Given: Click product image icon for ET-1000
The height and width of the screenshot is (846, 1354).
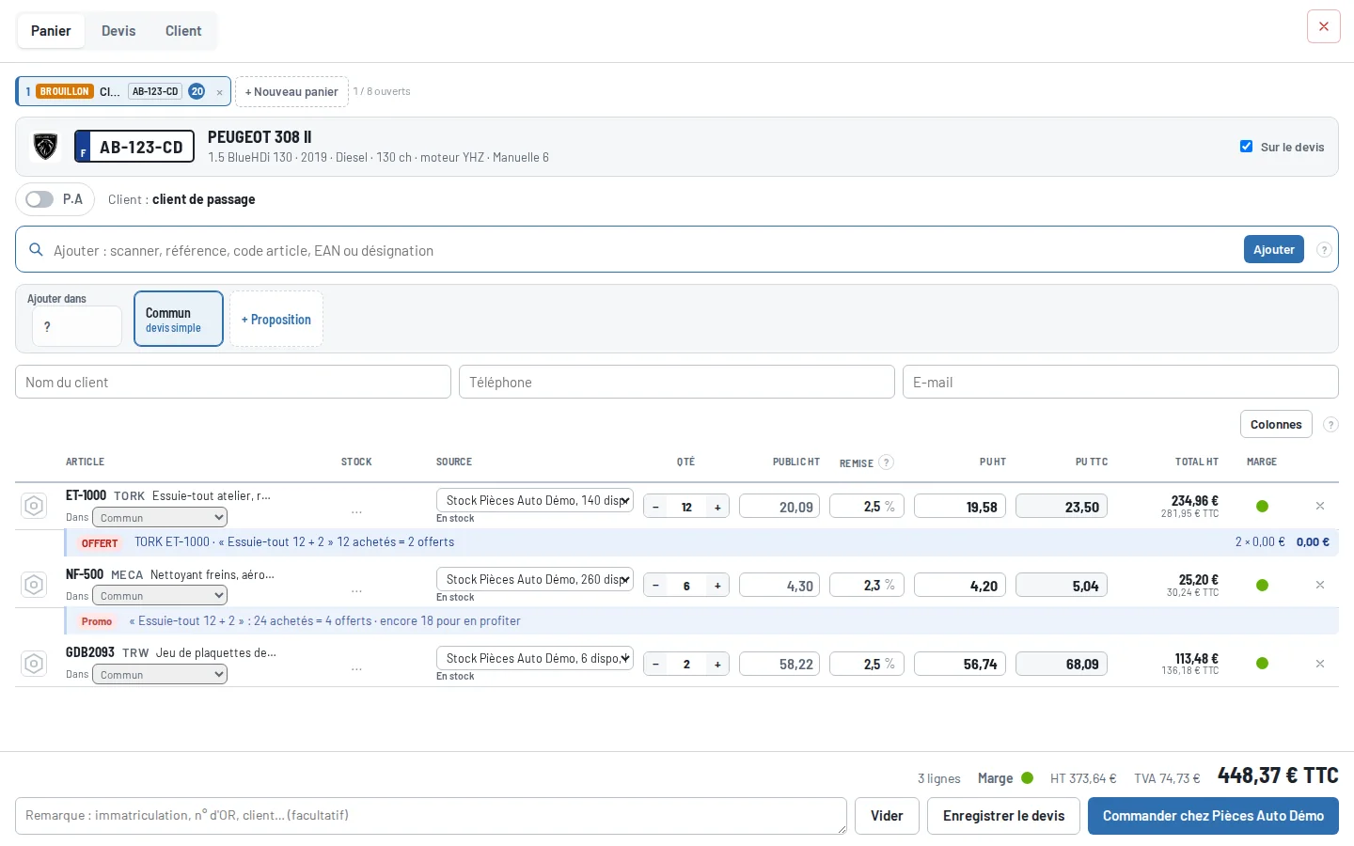Looking at the screenshot, I should (34, 507).
